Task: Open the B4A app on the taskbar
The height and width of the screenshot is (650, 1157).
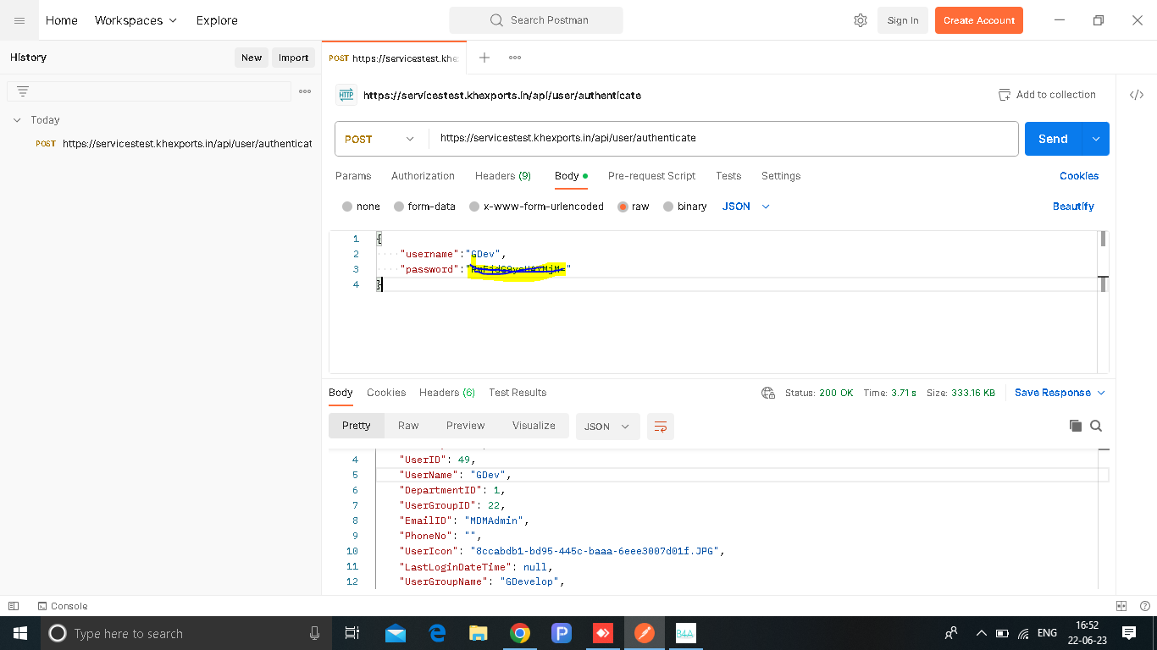Action: 686,633
